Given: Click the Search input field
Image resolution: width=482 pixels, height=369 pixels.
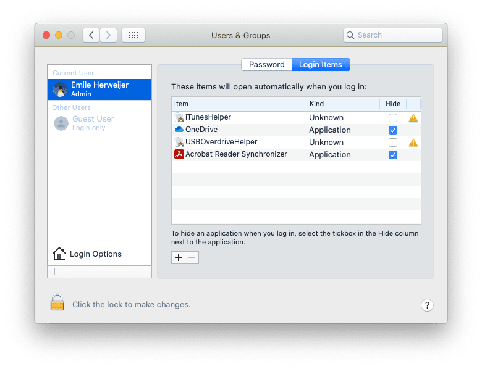Looking at the screenshot, I should (393, 35).
